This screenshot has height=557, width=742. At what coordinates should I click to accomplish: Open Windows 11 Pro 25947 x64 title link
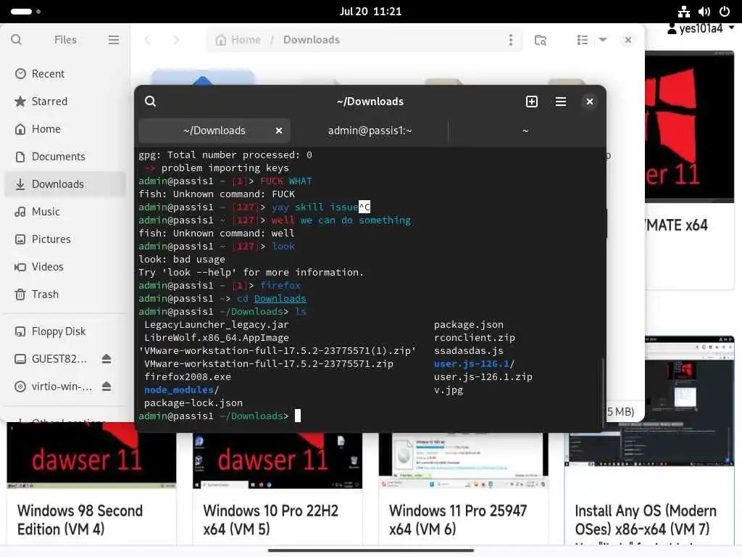coord(458,519)
